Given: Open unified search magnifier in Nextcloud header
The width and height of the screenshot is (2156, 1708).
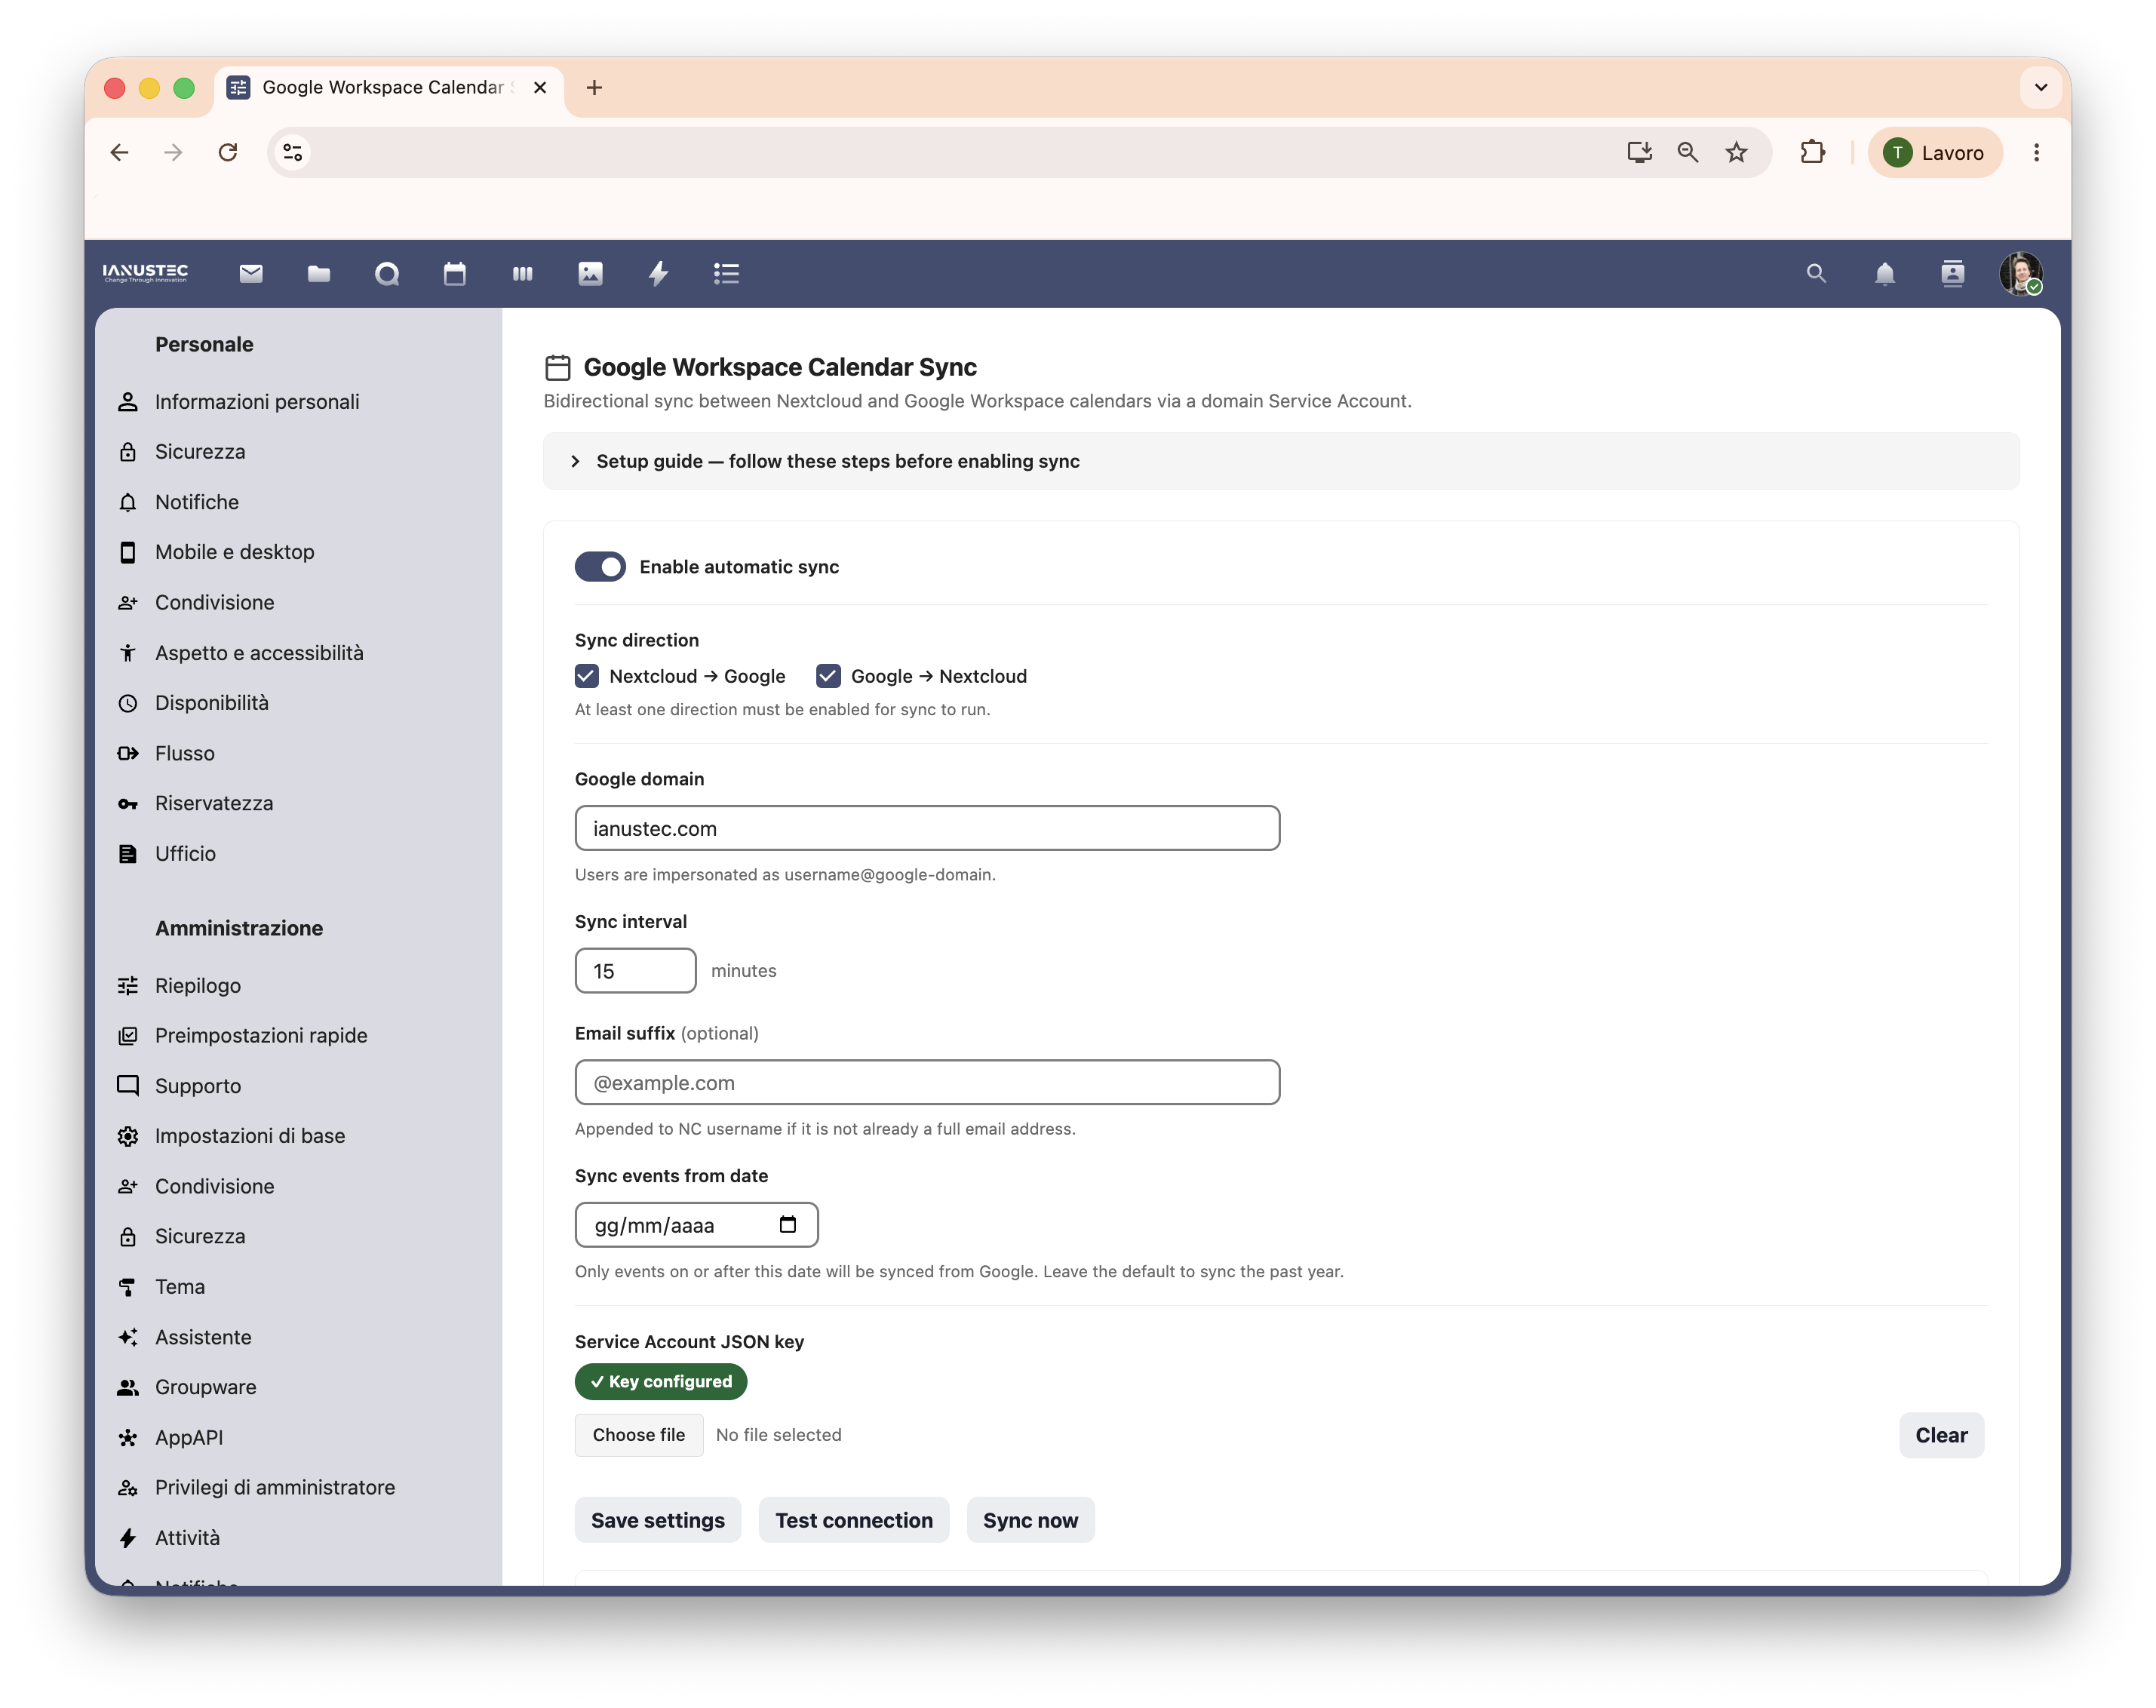Looking at the screenshot, I should click(x=1816, y=273).
